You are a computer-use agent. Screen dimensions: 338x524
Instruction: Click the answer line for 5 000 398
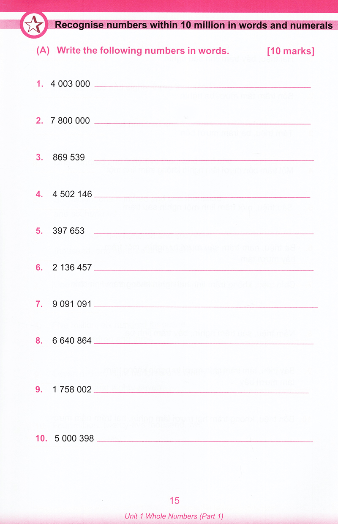tap(205, 441)
